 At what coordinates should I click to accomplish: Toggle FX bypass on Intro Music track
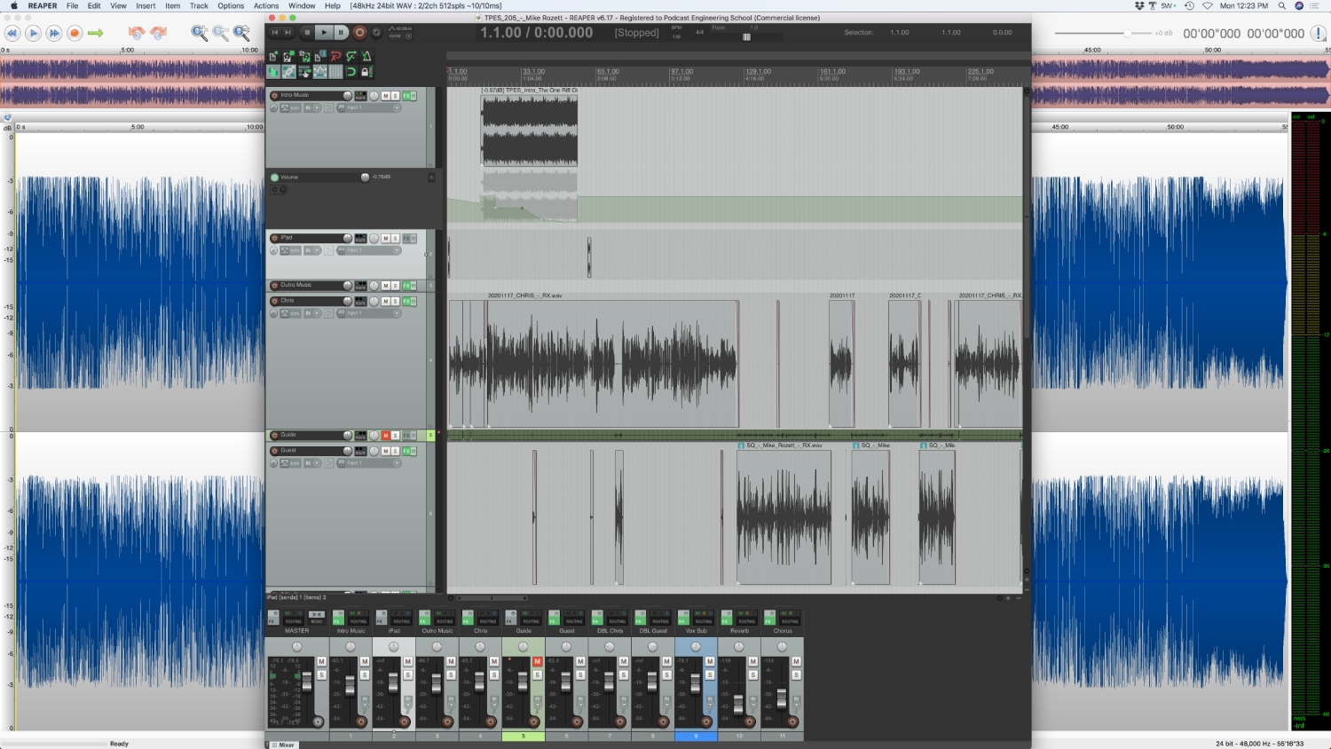coord(413,96)
